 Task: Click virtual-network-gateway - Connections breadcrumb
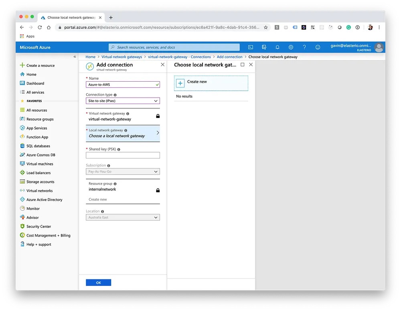[x=179, y=57]
